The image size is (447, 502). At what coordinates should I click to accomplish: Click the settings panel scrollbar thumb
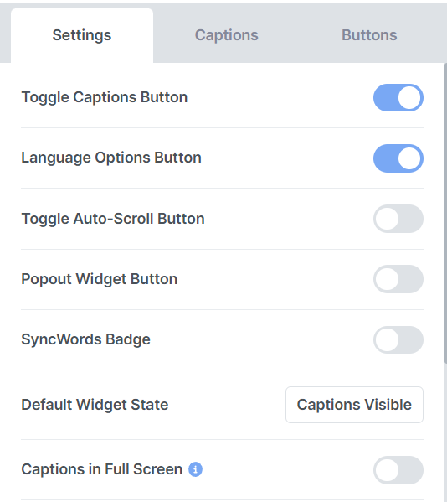[445, 213]
